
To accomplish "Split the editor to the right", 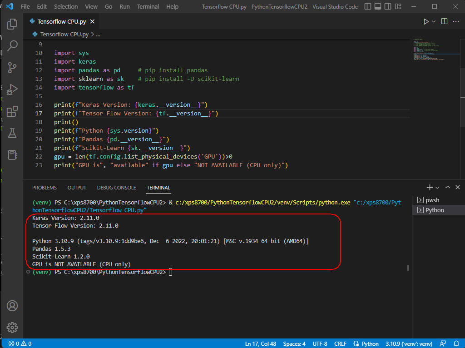I will tap(444, 21).
